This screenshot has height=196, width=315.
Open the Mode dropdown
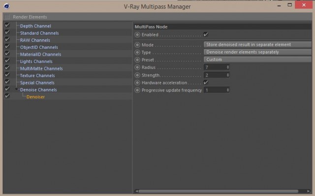click(257, 45)
